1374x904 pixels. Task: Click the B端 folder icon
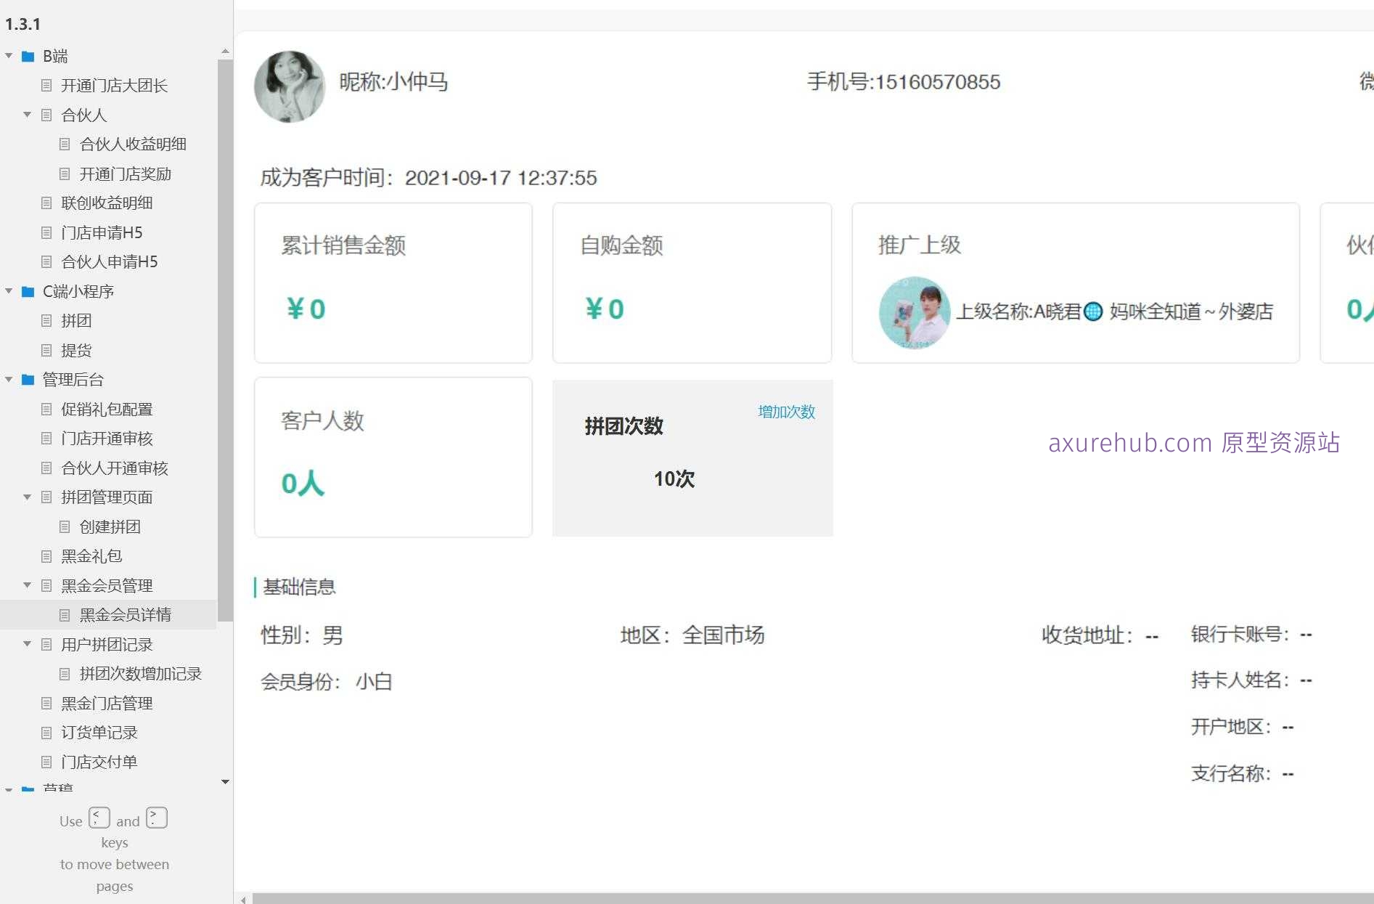(x=28, y=56)
